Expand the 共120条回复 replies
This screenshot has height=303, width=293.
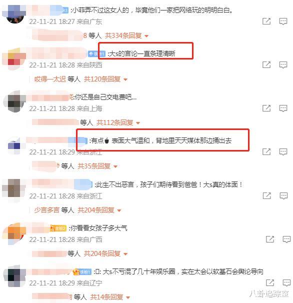(x=105, y=79)
